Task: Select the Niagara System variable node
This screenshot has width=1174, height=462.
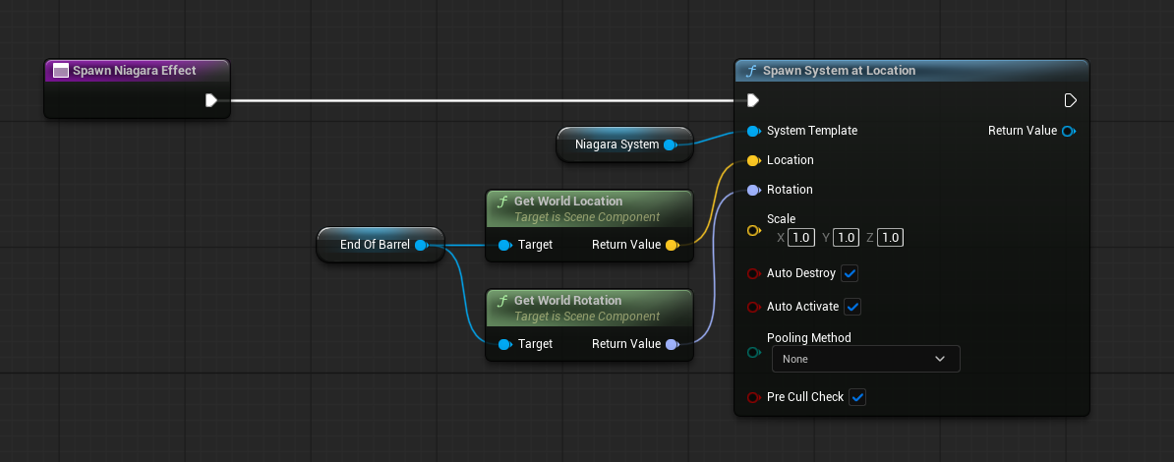Action: tap(624, 144)
